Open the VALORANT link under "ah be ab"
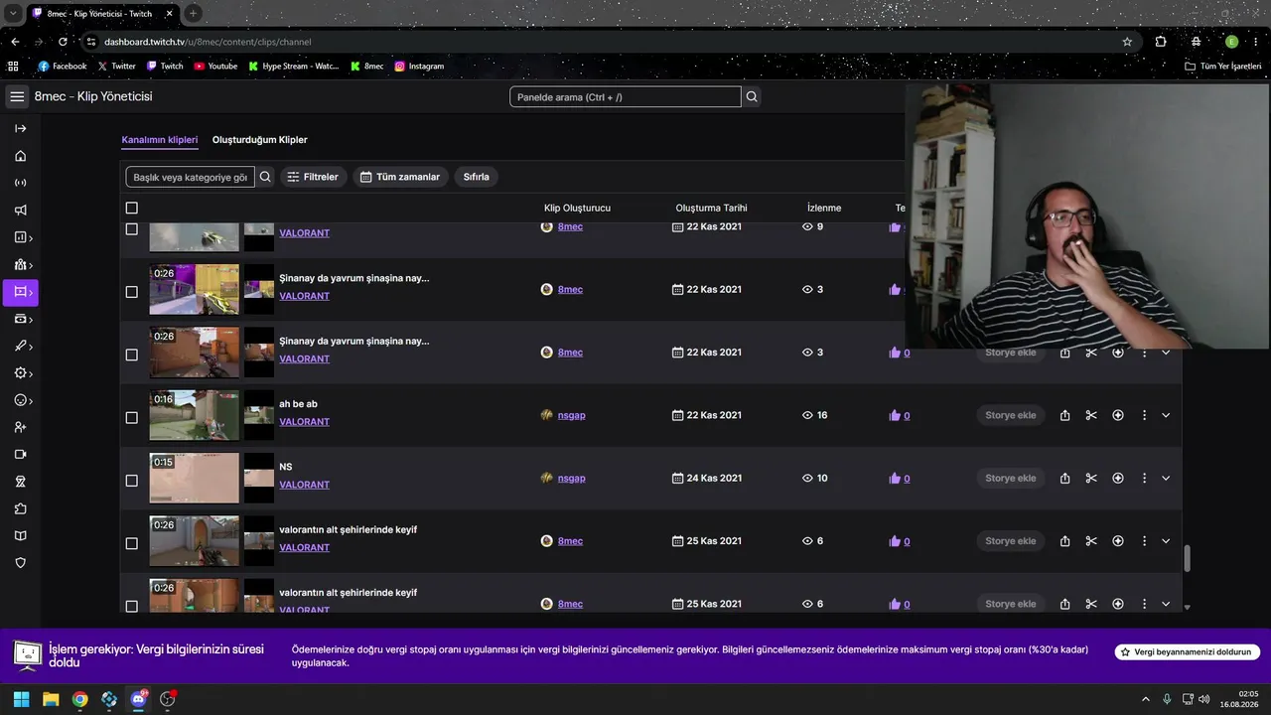The image size is (1271, 715). tap(304, 422)
